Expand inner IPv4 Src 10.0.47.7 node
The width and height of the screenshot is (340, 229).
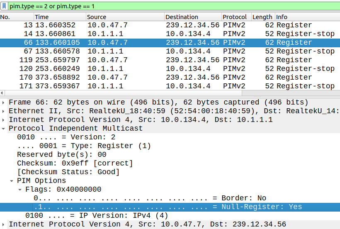click(x=3, y=224)
